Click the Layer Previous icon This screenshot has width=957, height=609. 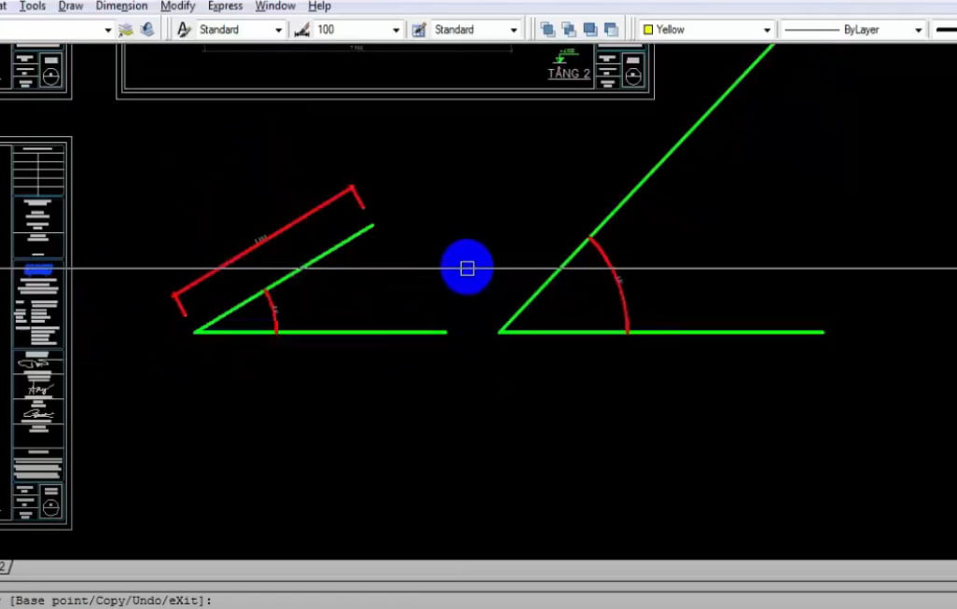(147, 29)
